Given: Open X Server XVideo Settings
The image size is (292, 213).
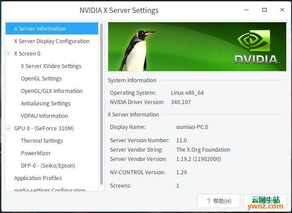Looking at the screenshot, I should point(51,66).
